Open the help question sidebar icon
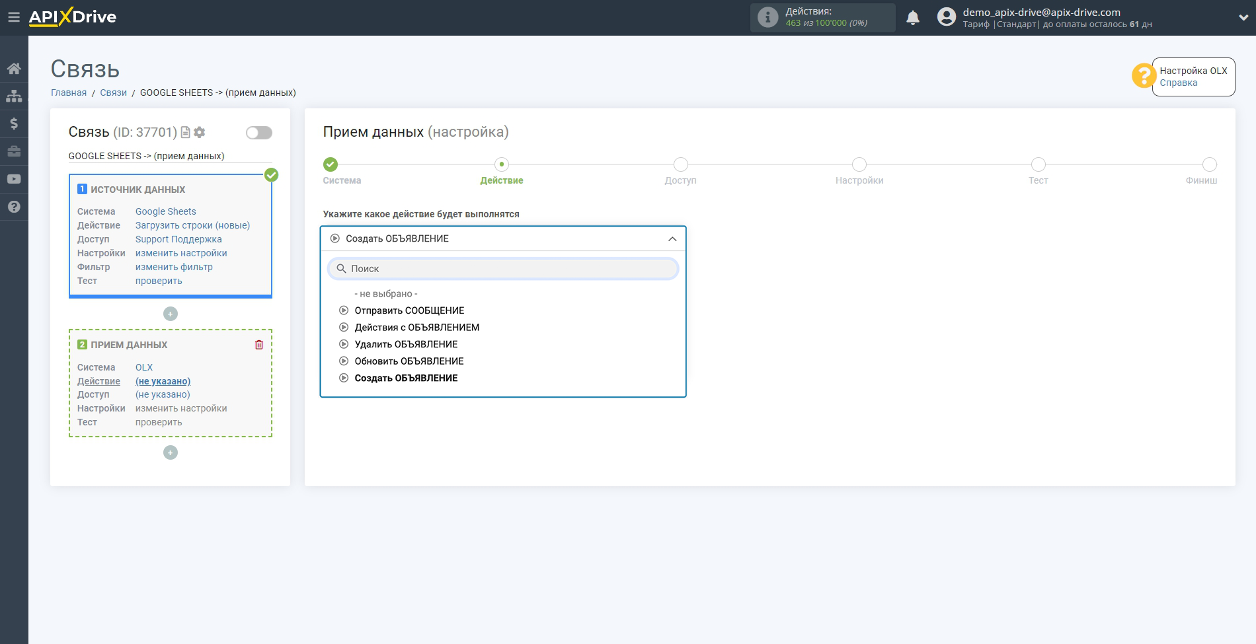This screenshot has height=644, width=1256. coord(14,207)
